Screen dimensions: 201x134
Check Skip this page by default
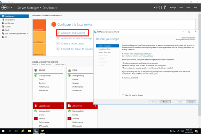(123, 95)
